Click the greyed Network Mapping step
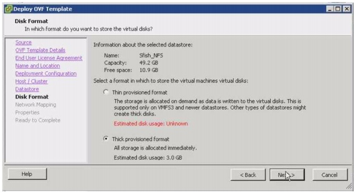357x193 pixels. point(35,105)
